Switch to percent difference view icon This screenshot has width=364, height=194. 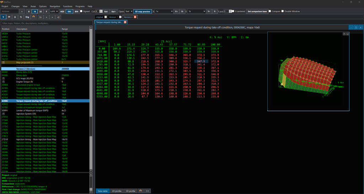tap(21, 17)
